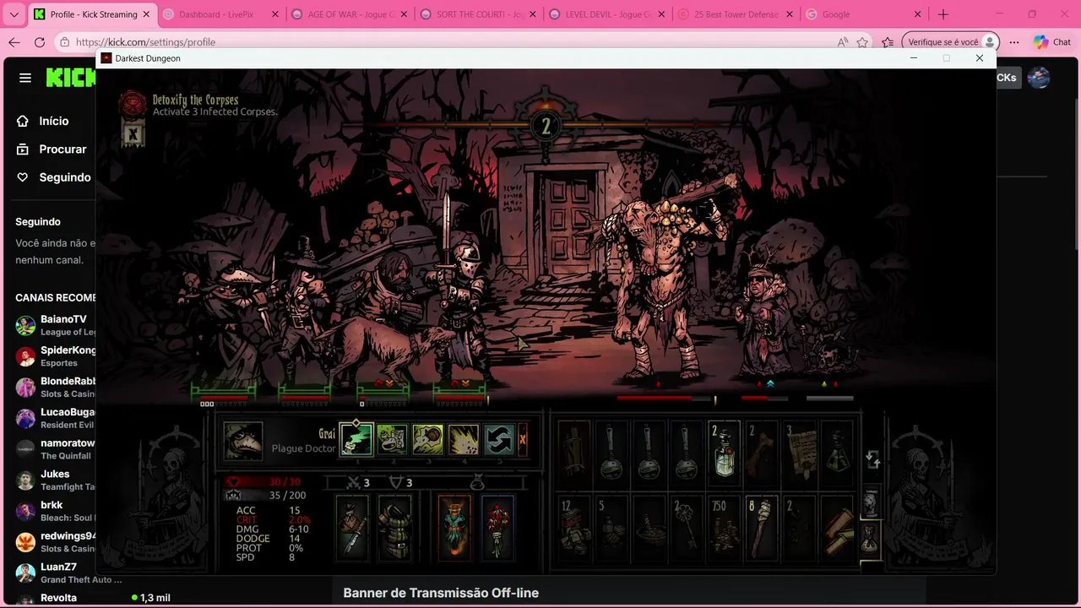The width and height of the screenshot is (1081, 608).
Task: Open Procurar in Kick sidebar
Action: (53, 149)
